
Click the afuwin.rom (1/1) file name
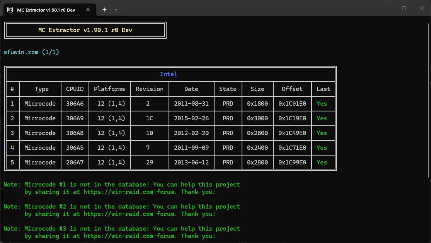tap(31, 52)
